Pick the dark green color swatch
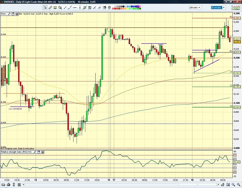The height and width of the screenshot is (188, 242). 140,9
